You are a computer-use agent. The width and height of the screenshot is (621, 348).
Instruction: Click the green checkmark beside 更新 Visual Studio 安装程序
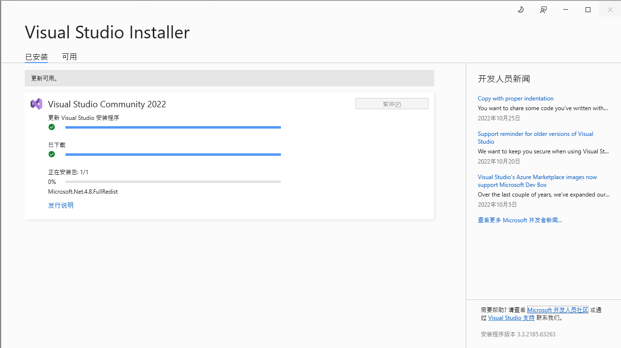pyautogui.click(x=51, y=127)
